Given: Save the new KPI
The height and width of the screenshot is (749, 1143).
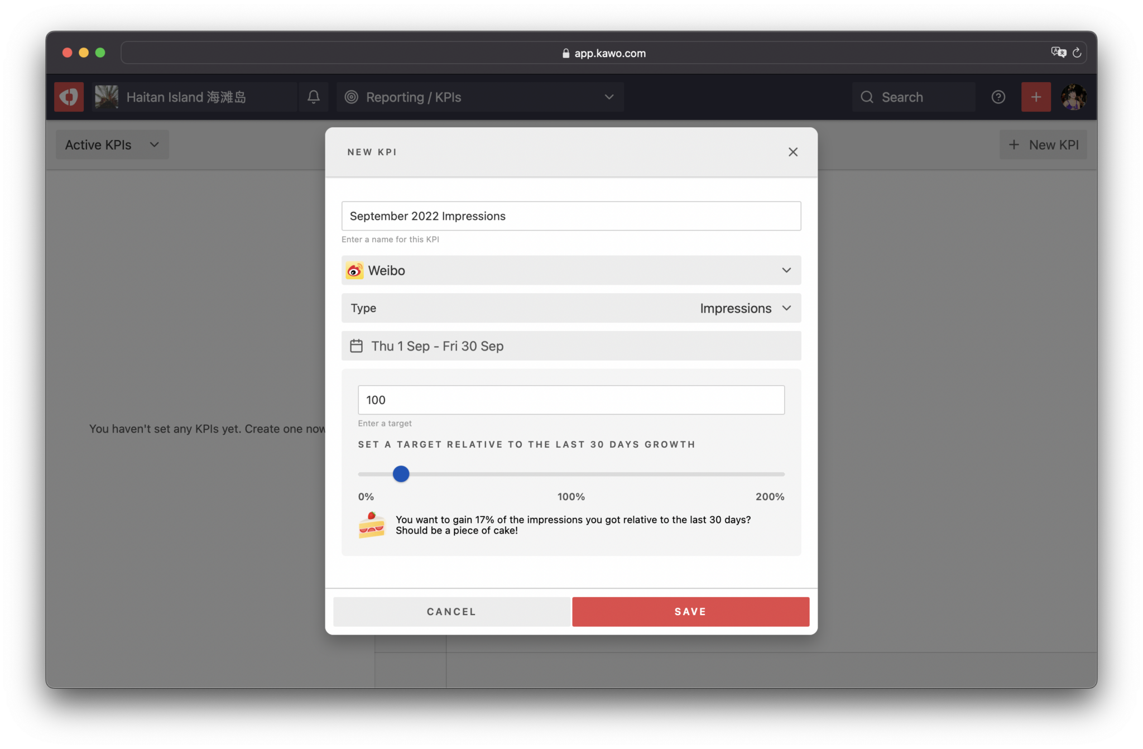Looking at the screenshot, I should point(690,611).
